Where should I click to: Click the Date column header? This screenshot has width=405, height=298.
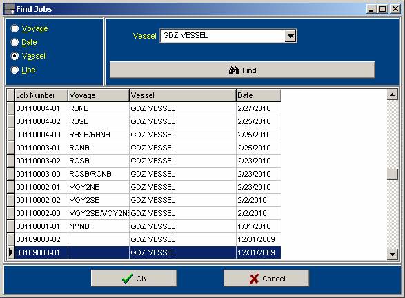coord(259,95)
